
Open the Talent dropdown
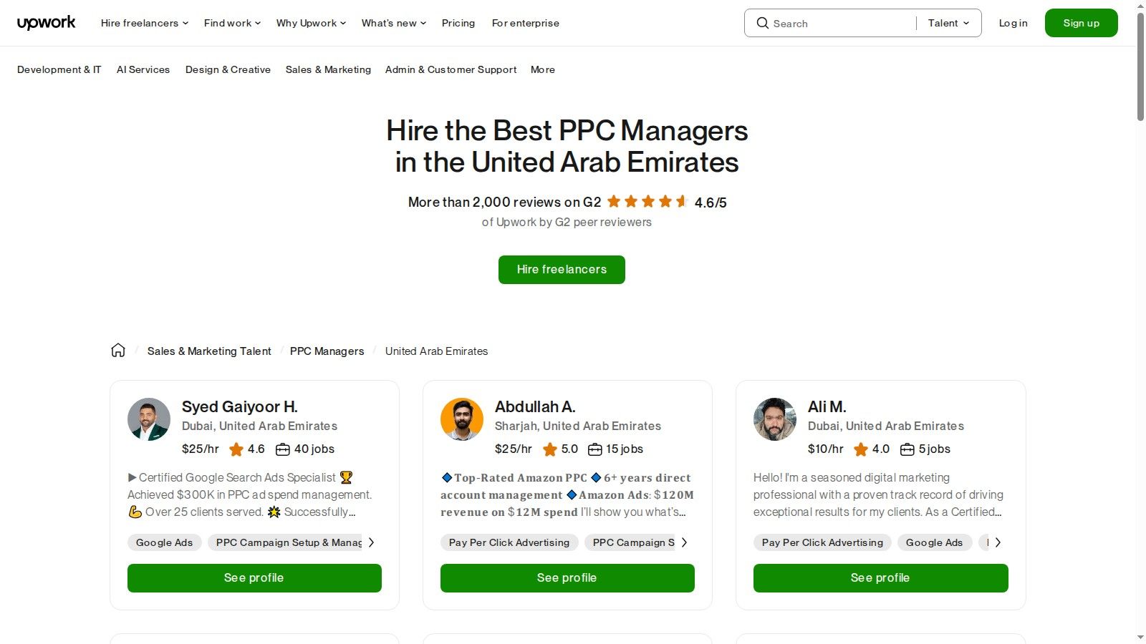pyautogui.click(x=947, y=23)
